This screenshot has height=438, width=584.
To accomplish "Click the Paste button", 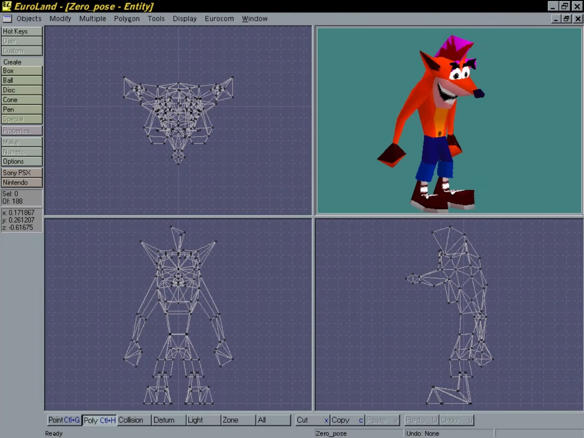I will click(382, 420).
